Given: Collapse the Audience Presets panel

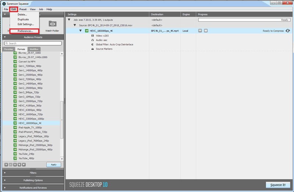Looking at the screenshot, I should coord(5,37).
